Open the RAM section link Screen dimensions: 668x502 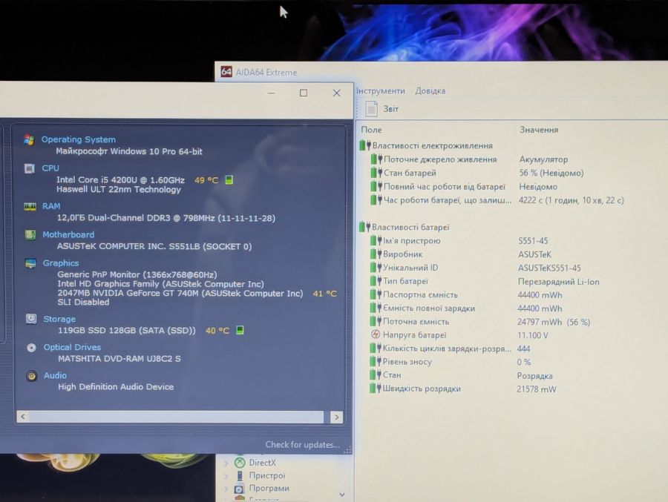pos(51,206)
